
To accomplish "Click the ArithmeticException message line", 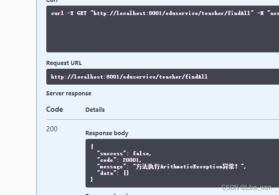I will pos(172,166).
